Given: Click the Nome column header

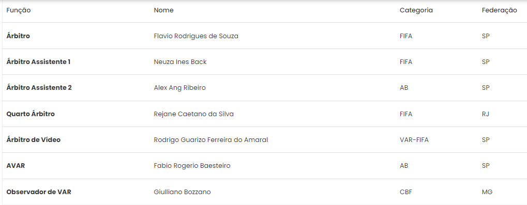Looking at the screenshot, I should click(163, 10).
